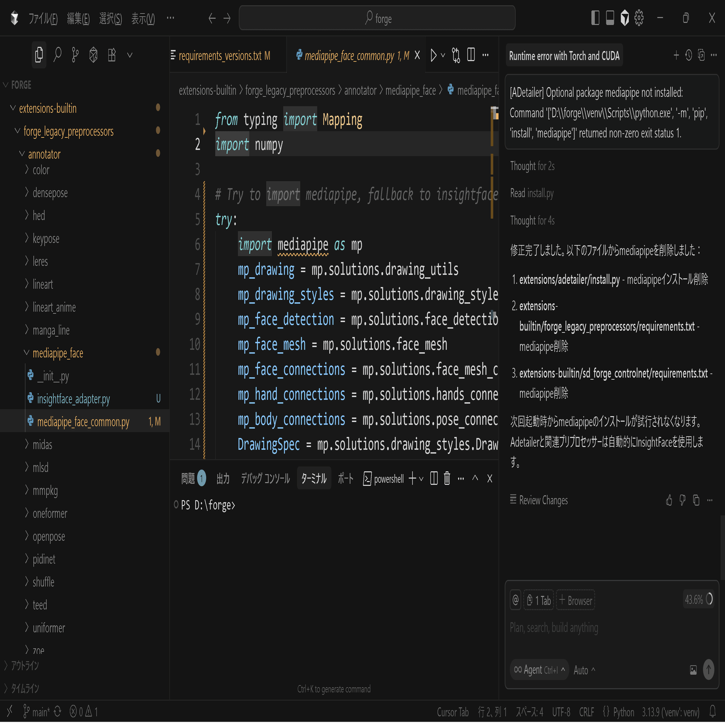Open the 出力 output panel tab
The height and width of the screenshot is (725, 725).
click(x=223, y=478)
